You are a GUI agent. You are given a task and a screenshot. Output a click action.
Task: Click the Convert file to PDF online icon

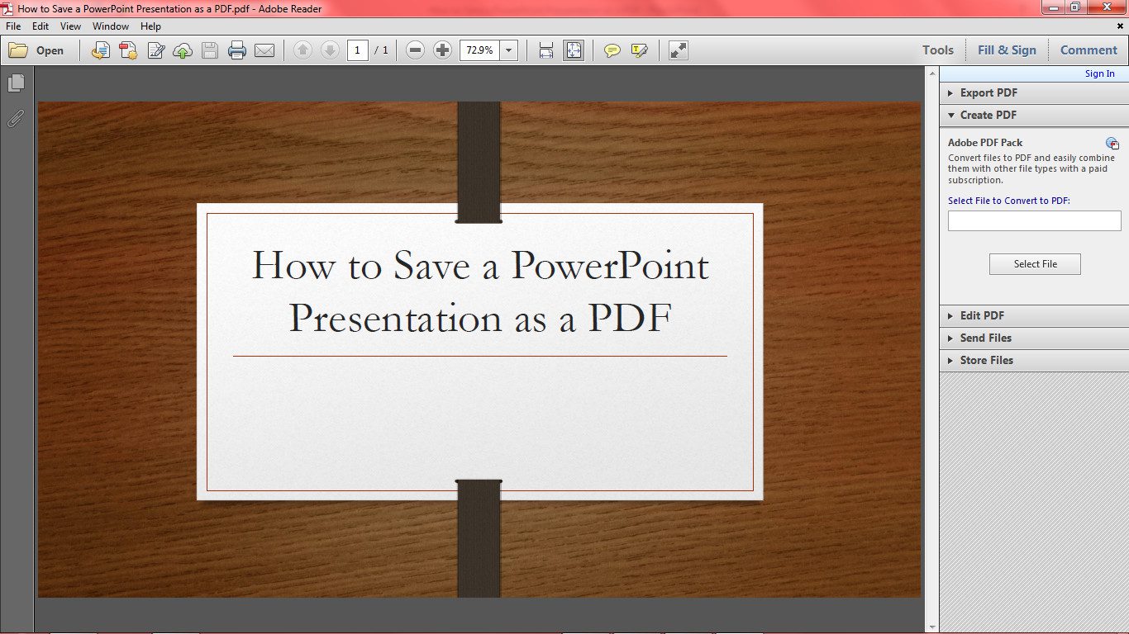coord(101,50)
